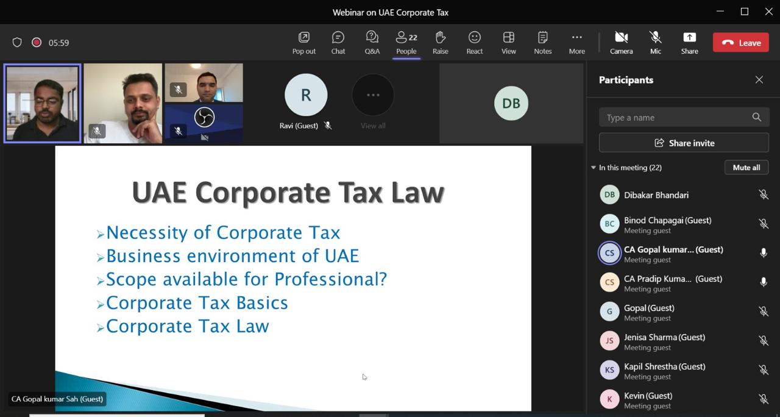Unmute with the Mic button
This screenshot has height=417, width=780.
click(x=655, y=42)
